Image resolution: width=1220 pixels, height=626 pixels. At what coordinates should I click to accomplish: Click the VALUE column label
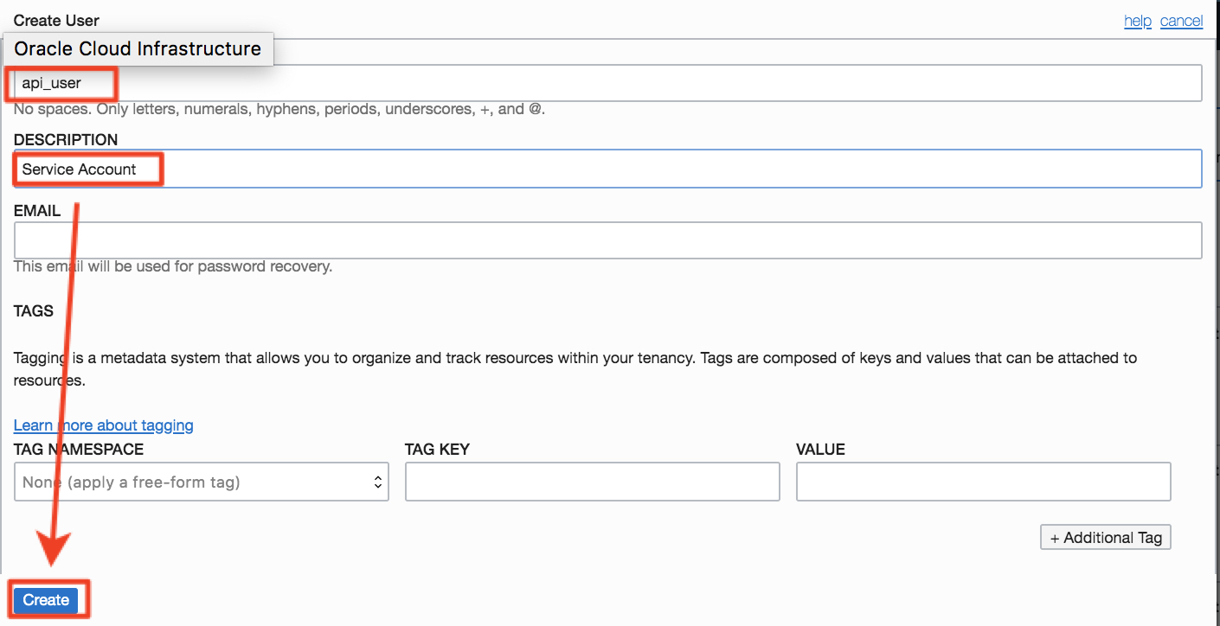coord(820,450)
